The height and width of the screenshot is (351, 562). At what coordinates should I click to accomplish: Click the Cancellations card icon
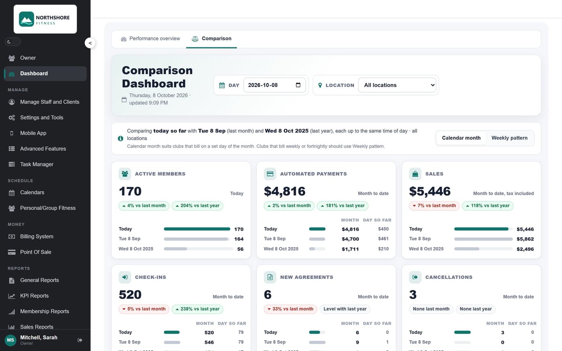415,277
